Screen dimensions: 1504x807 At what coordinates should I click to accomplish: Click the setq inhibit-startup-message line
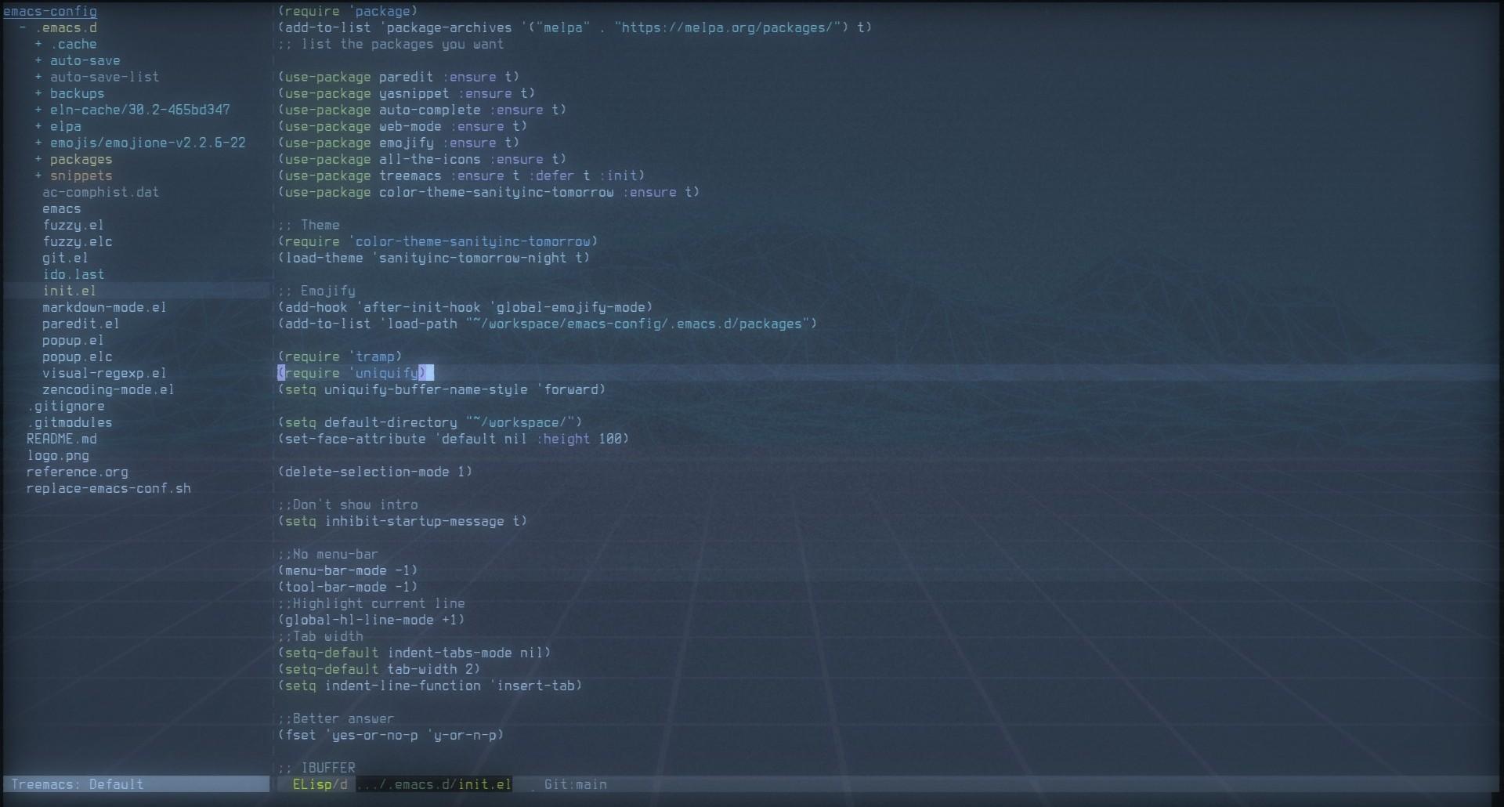[x=403, y=521]
